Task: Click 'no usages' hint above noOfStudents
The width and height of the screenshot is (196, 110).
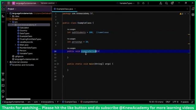Action: point(71,29)
